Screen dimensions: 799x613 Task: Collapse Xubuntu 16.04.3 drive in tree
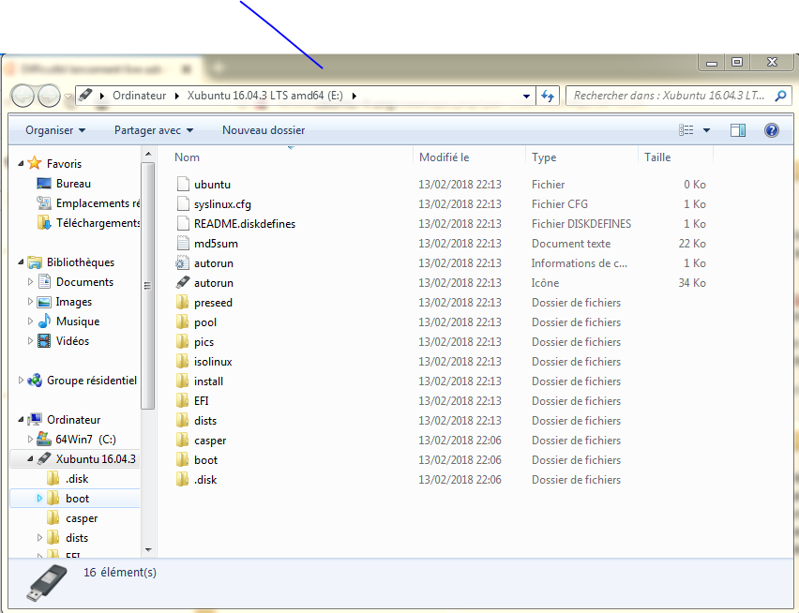pos(30,458)
